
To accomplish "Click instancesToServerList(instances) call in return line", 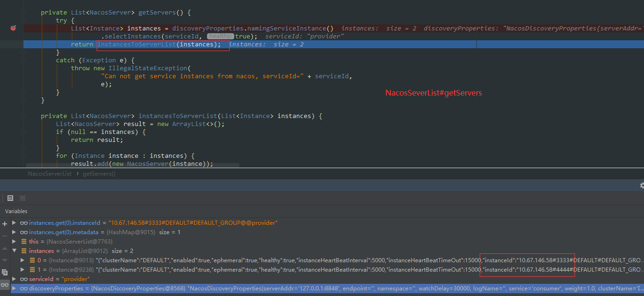I will [159, 44].
